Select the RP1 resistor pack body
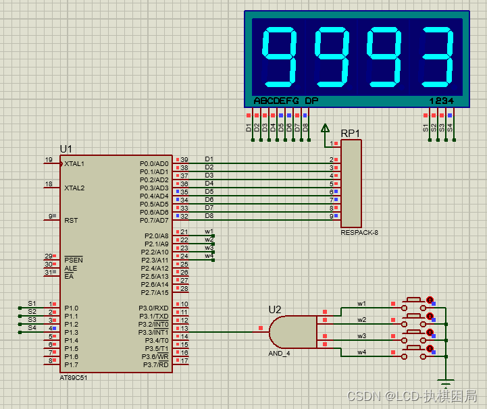Screen dimensions: 487x409 click(x=351, y=184)
